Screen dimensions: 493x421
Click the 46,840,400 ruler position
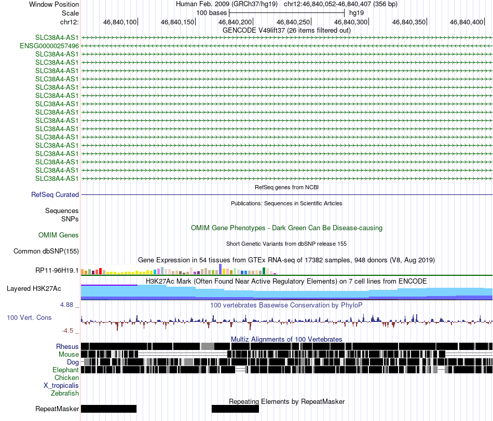(467, 22)
